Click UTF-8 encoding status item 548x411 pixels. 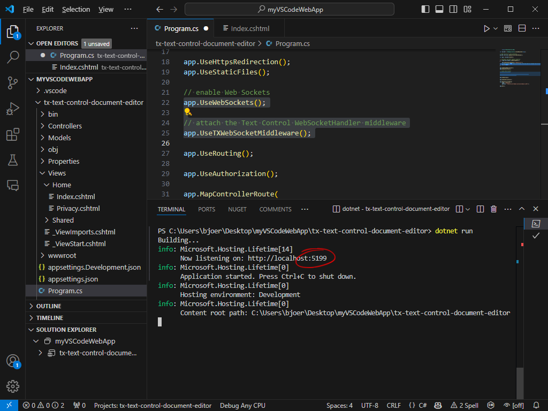pos(370,406)
